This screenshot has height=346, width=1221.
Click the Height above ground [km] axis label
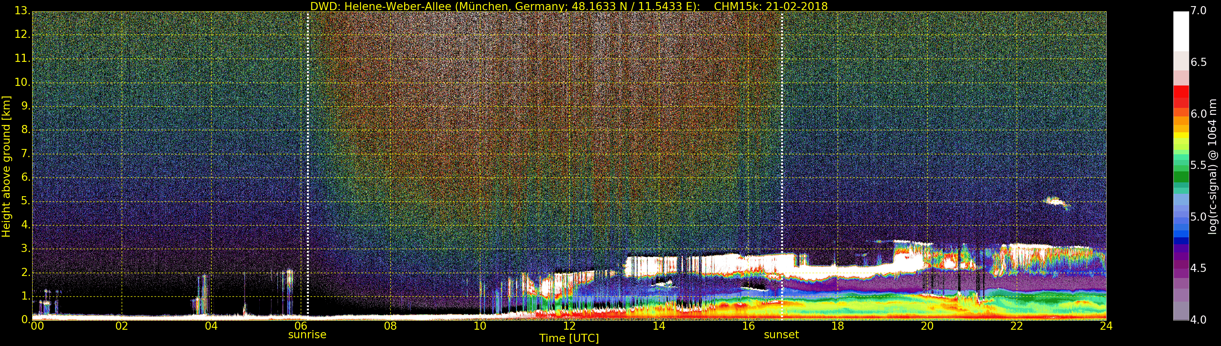[x=6, y=166]
